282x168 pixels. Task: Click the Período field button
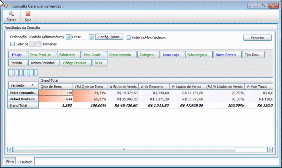point(17,63)
